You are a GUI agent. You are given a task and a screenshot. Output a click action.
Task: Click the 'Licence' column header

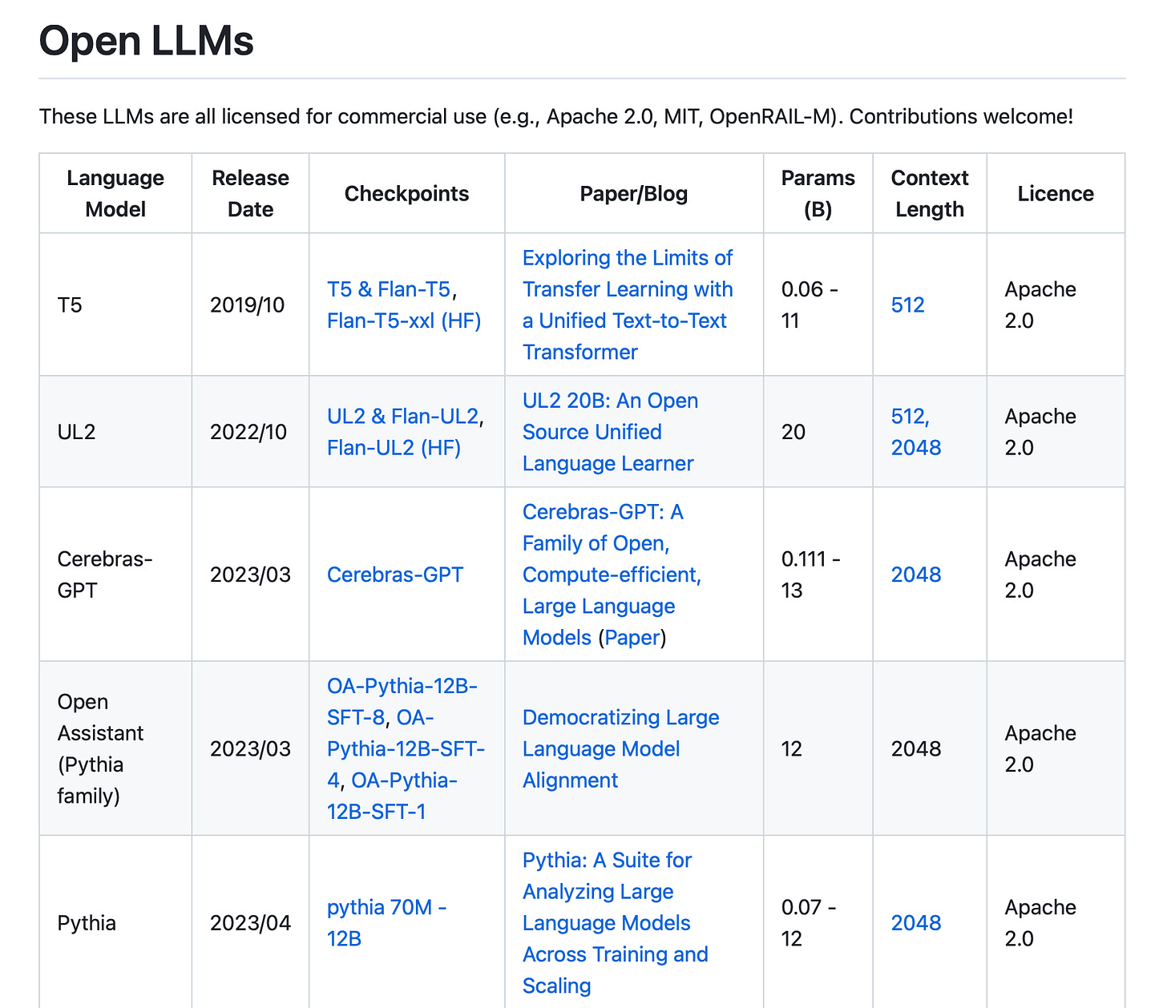(x=1056, y=193)
